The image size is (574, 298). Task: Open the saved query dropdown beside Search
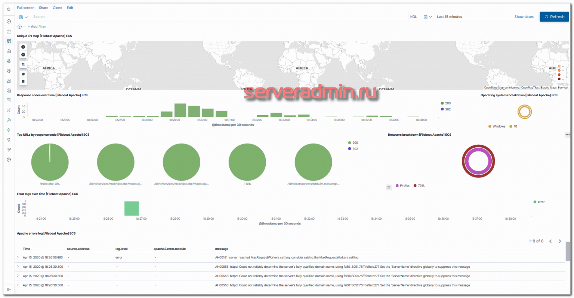pos(23,17)
